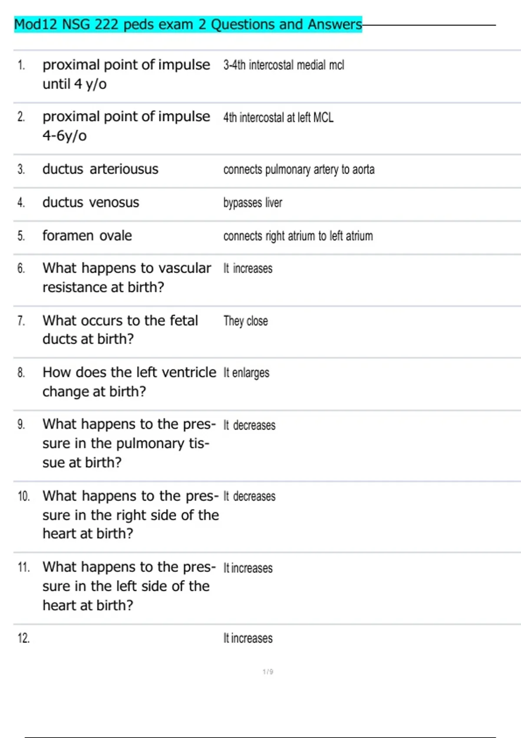Click question about pulmonary tissue pressure
The width and height of the screenshot is (521, 738).
[129, 443]
